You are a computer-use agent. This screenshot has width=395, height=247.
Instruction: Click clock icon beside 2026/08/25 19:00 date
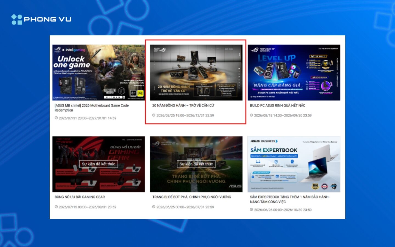(x=154, y=115)
